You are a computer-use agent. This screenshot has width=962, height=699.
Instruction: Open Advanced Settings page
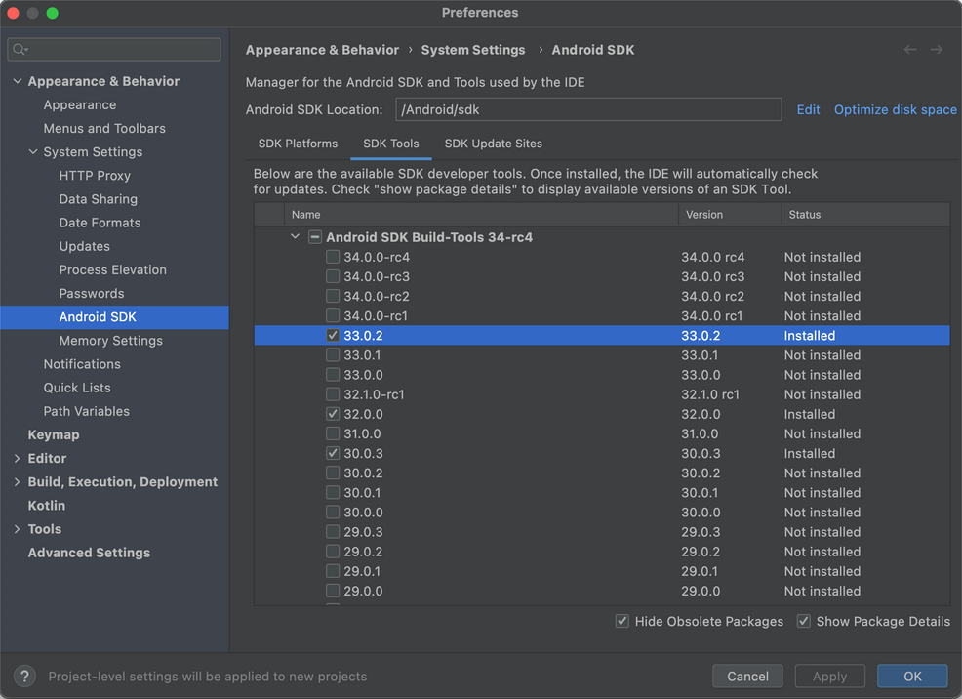click(x=89, y=553)
